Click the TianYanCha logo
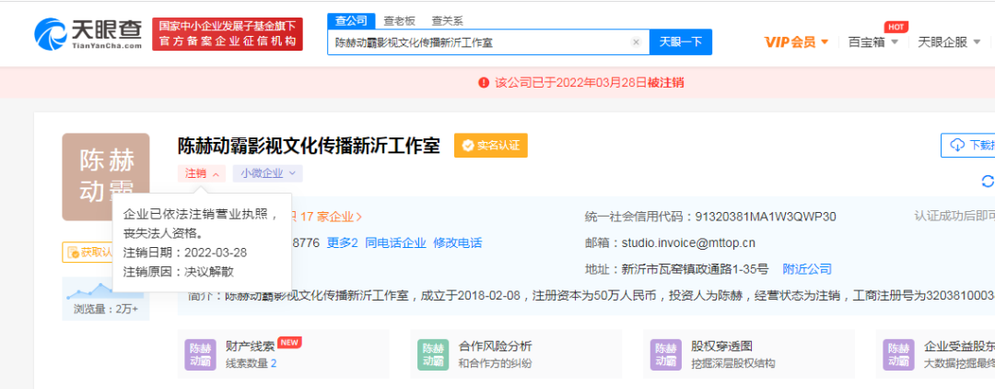Screen dimensions: 995x389 click(88, 34)
